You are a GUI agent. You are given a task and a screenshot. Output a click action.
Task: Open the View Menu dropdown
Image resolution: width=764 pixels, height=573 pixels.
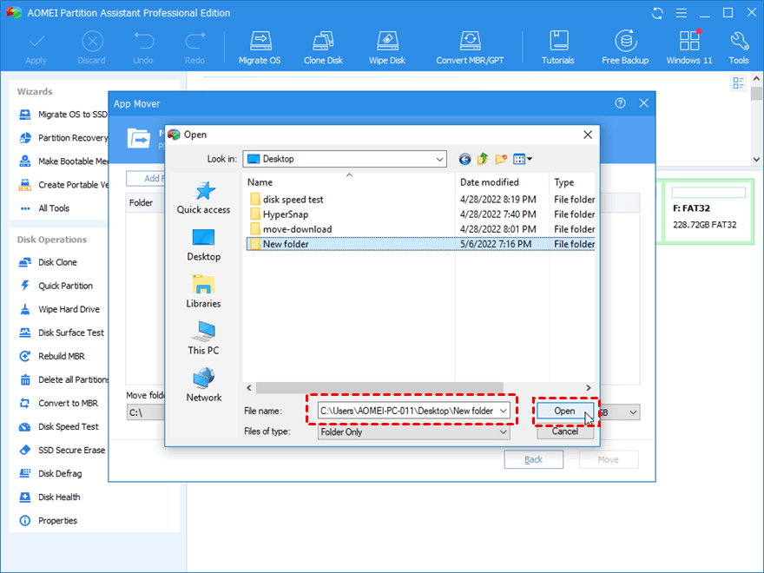click(x=523, y=160)
